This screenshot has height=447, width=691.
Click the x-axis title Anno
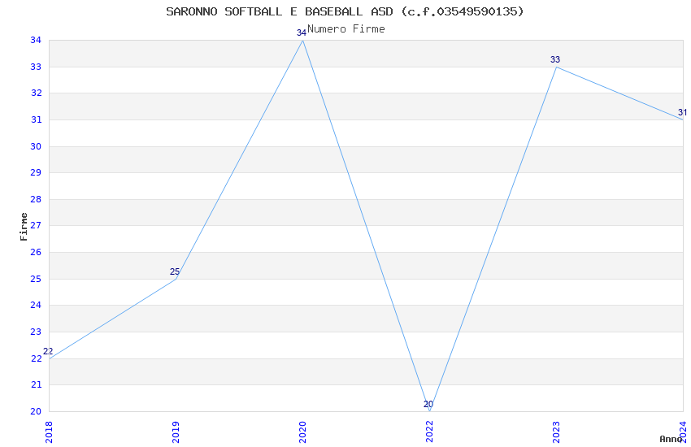pos(671,439)
